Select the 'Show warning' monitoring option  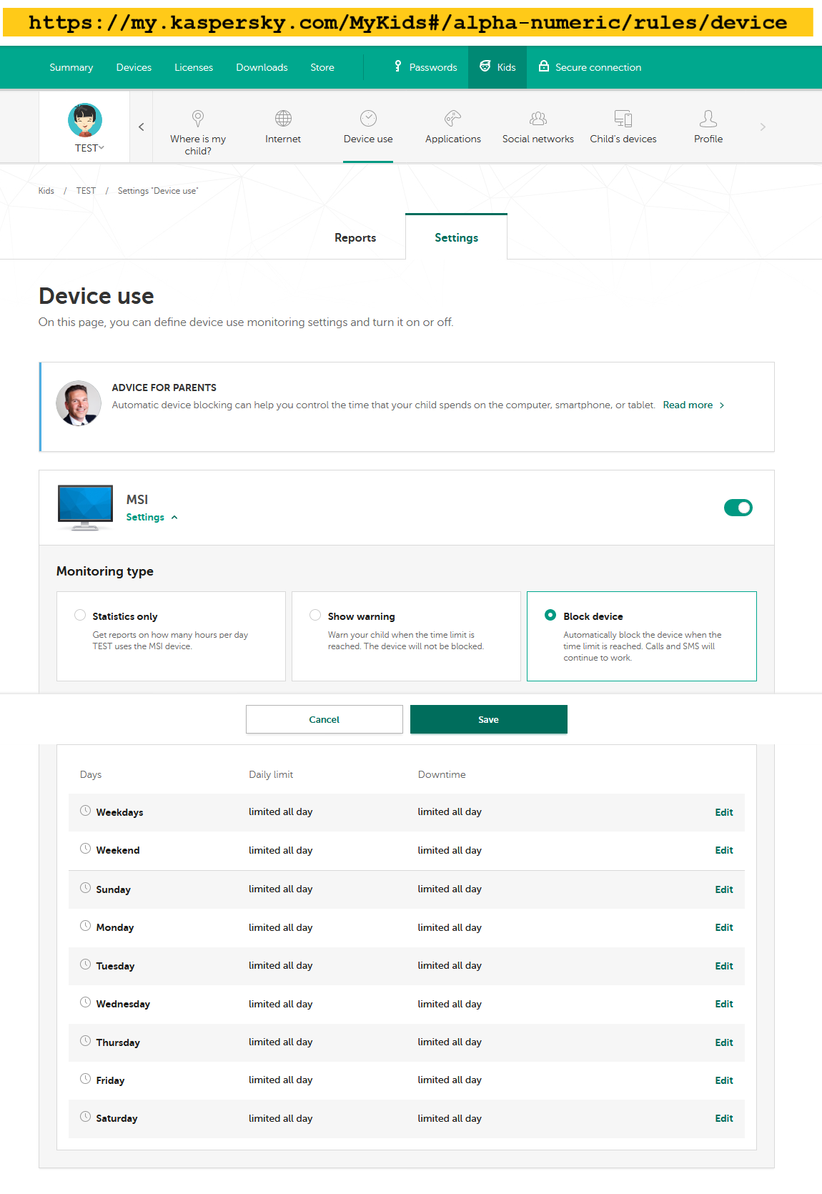click(x=315, y=616)
